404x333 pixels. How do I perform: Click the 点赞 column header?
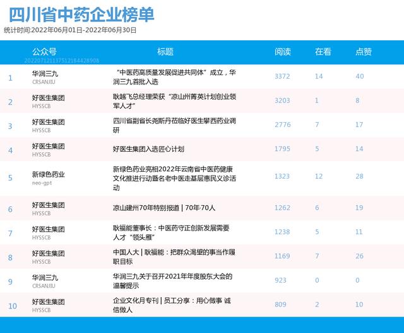point(364,52)
